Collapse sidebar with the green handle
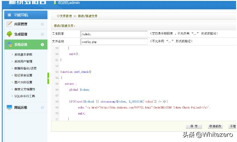This screenshot has width=237, height=142. (48, 78)
